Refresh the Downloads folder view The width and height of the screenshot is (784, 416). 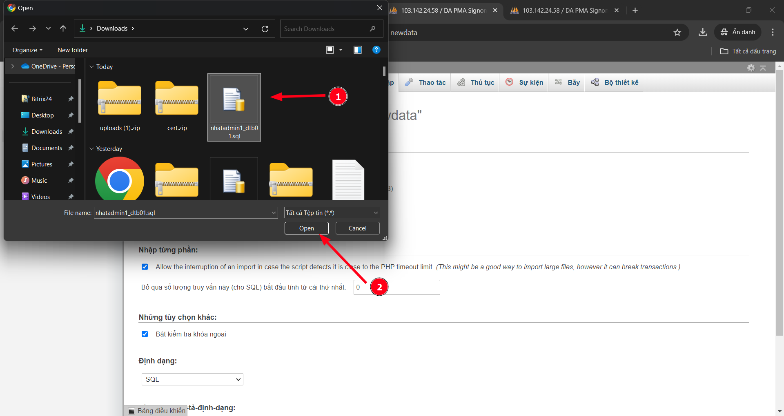tap(265, 29)
